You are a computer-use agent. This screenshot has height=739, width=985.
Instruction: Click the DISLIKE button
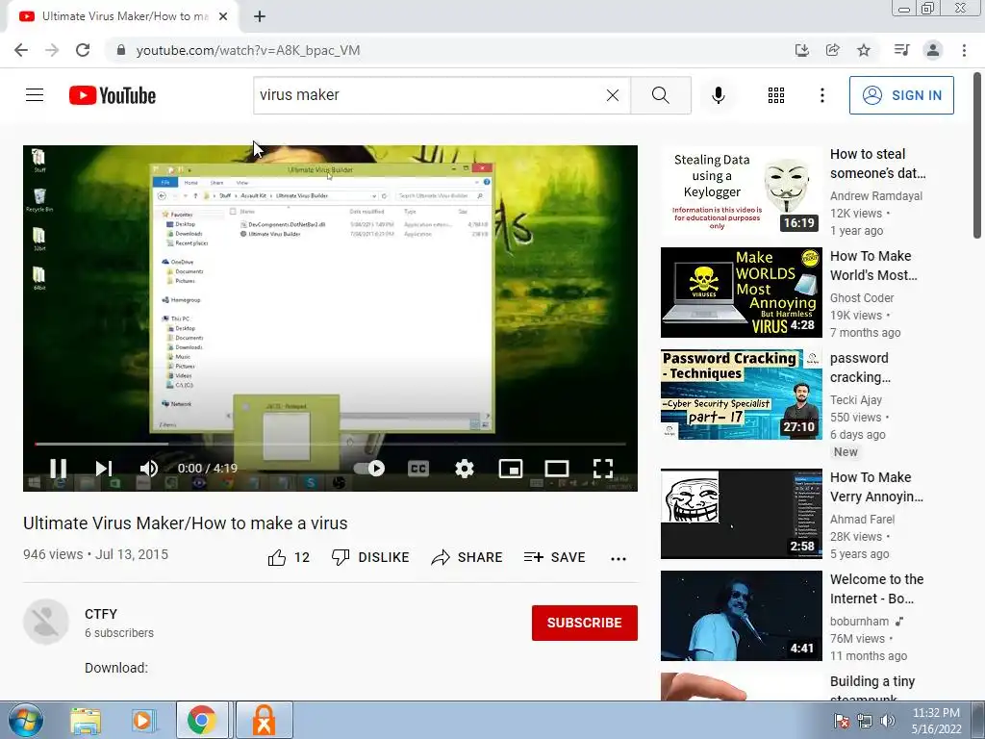[370, 557]
